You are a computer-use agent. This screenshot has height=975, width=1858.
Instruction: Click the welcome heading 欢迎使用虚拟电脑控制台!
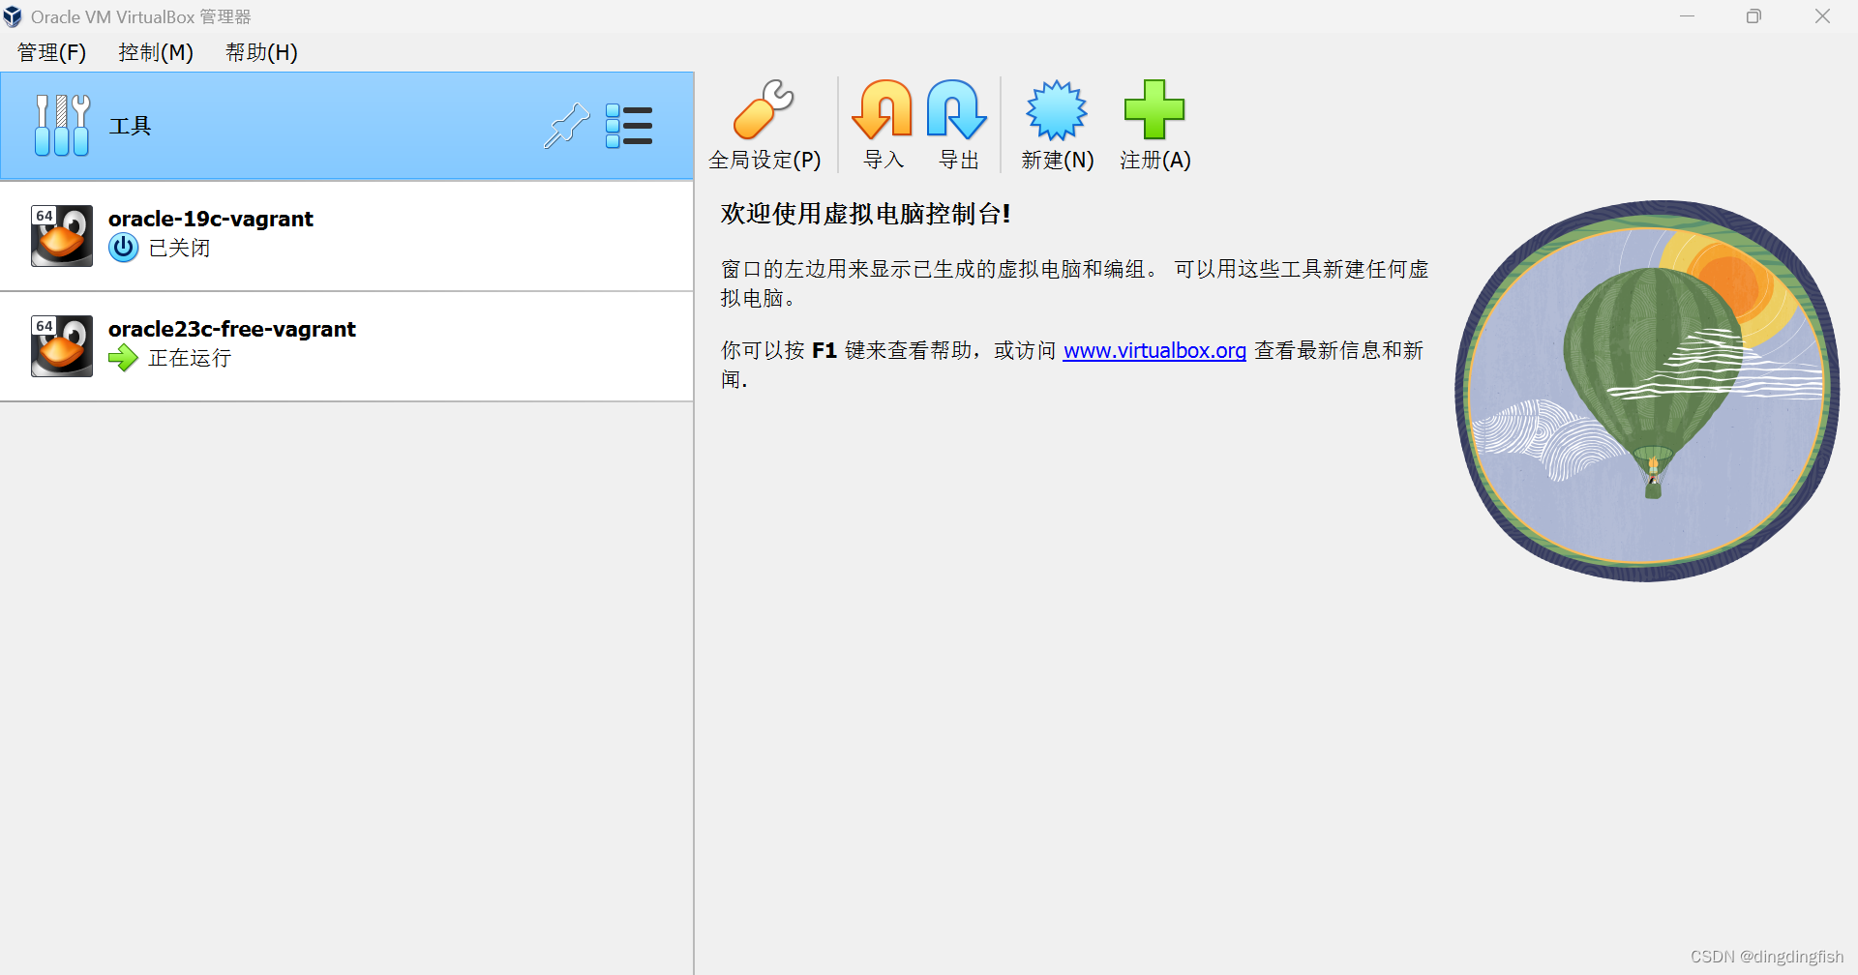tap(866, 214)
